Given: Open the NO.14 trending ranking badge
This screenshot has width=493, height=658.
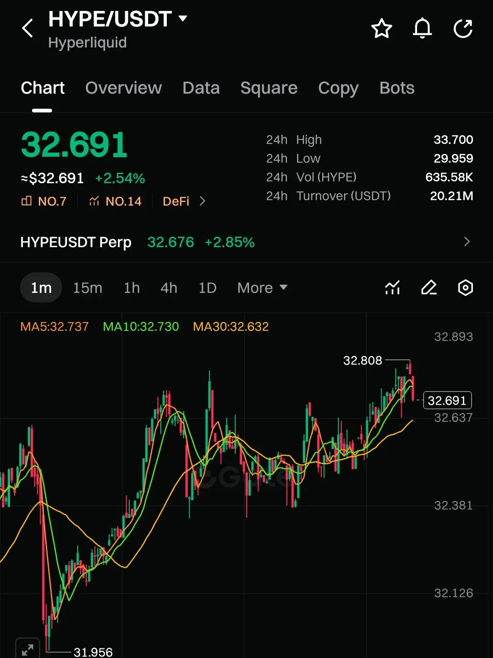Looking at the screenshot, I should tap(115, 201).
